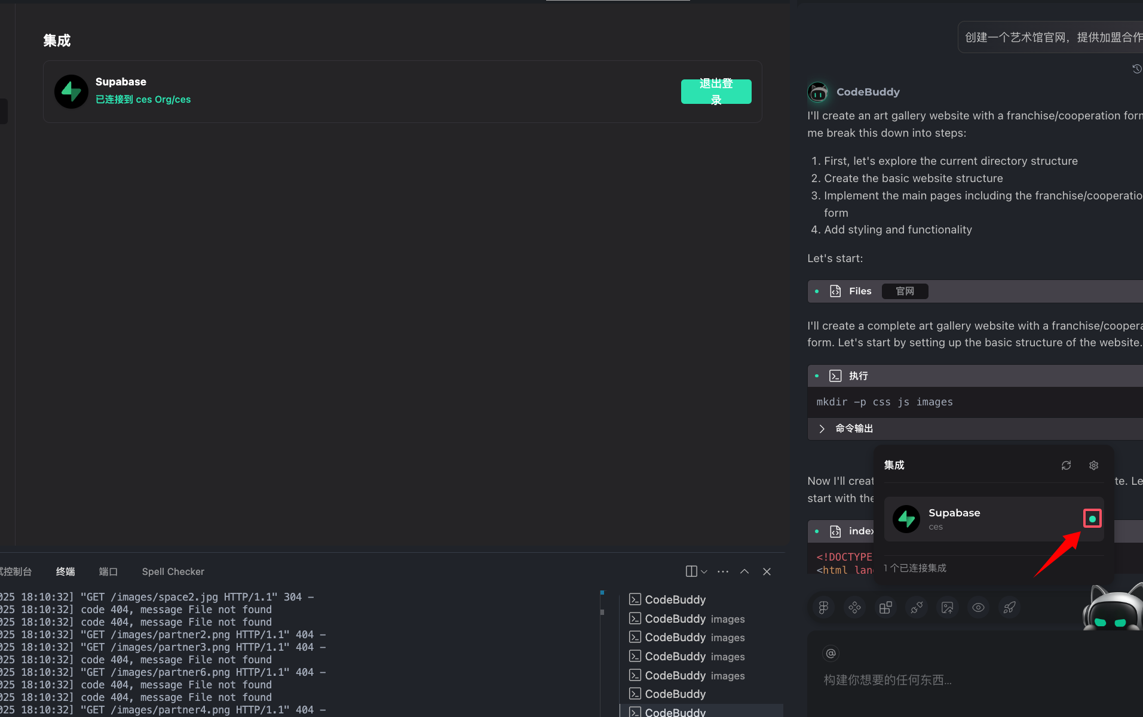1143x717 pixels.
Task: Click the partner2.png 404 log line
Action: point(163,635)
